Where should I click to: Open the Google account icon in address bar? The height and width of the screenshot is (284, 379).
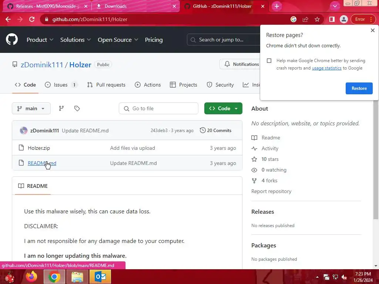(x=294, y=19)
